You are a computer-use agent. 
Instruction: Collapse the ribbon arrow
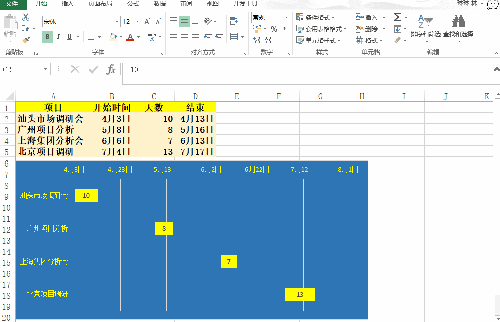click(x=496, y=53)
